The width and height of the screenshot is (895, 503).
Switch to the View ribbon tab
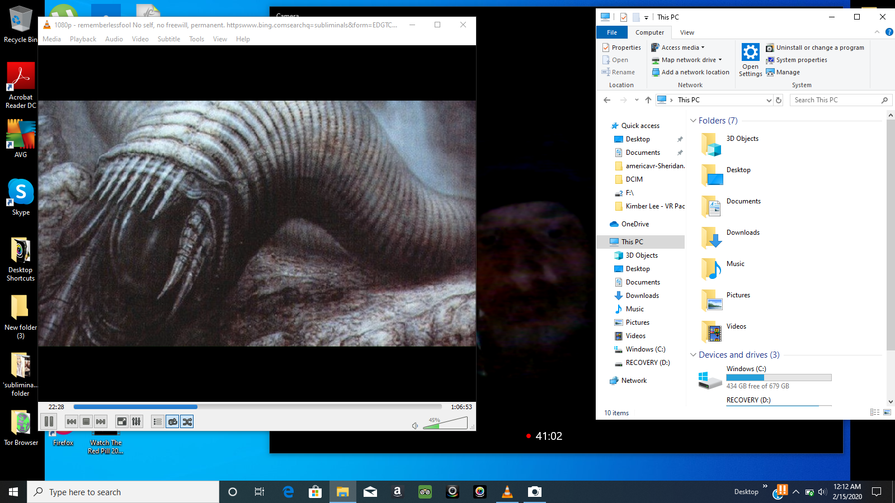coord(687,32)
